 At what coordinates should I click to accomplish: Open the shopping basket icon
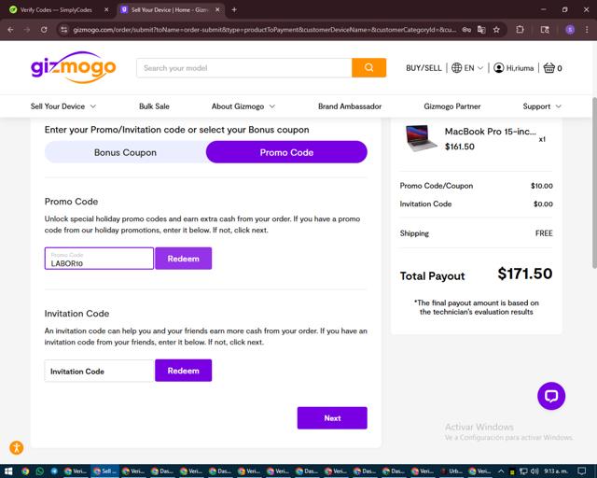(x=548, y=68)
